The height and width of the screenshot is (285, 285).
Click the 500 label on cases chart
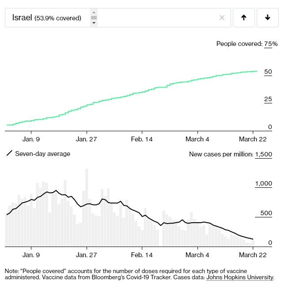266,213
